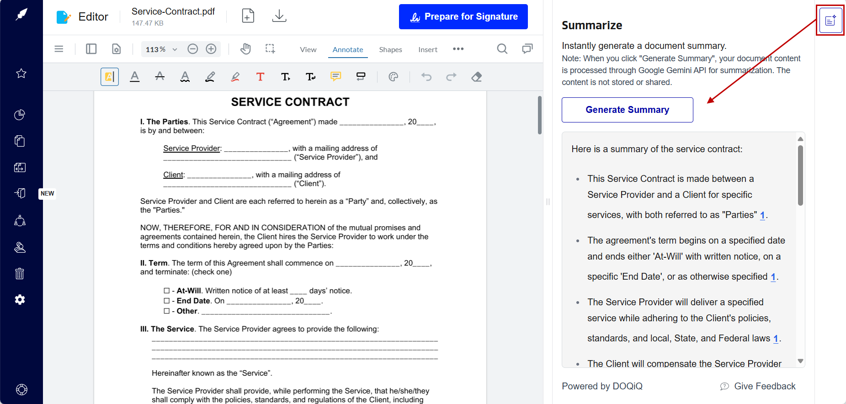This screenshot has width=846, height=404.
Task: Click citation 1 after Federal laws bullet
Action: pos(776,339)
